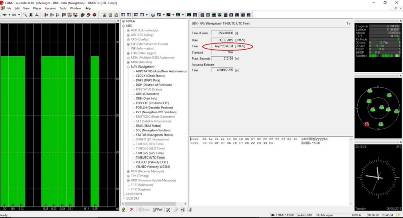Expand TIM (Timing) node
The width and height of the screenshot is (403, 218).
128,176
